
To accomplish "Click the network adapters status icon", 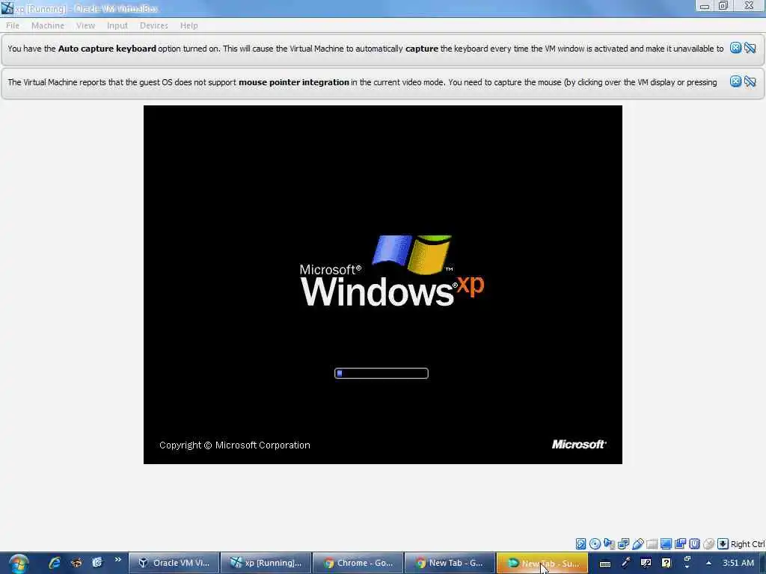I will pos(609,544).
